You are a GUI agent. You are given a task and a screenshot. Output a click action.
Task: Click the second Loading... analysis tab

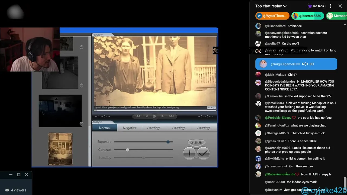pyautogui.click(x=179, y=128)
